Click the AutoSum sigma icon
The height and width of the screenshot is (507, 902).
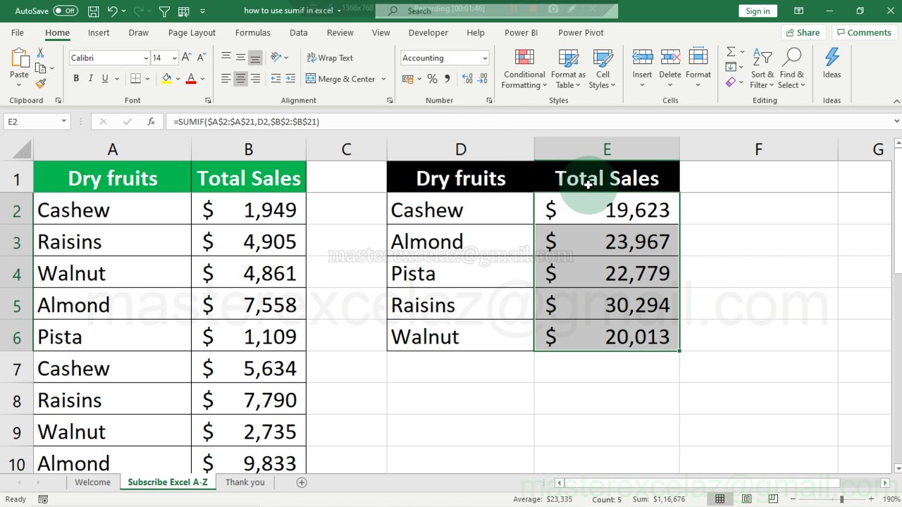pos(731,52)
